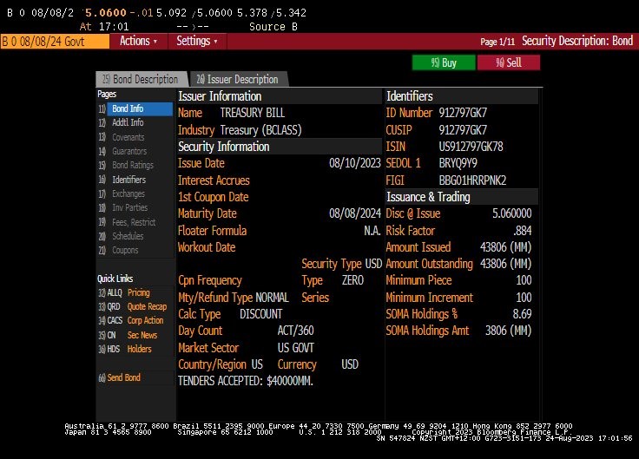Open HDS Holders quick link
Image resolution: width=639 pixels, height=459 pixels.
(125, 349)
